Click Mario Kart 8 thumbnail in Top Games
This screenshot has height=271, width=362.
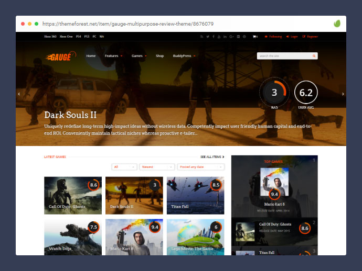[274, 182]
